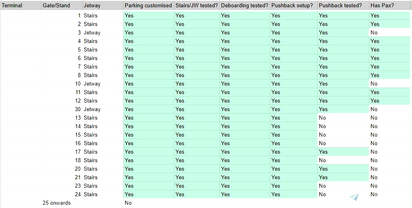Click the paper plane icon
This screenshot has height=208, width=412.
click(354, 197)
